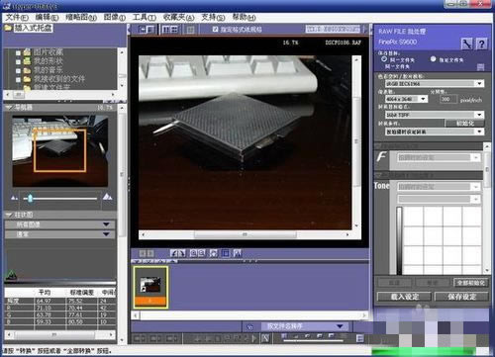495x357 pixels.
Task: Click the slider track in bottom toolbar
Action: click(312, 340)
